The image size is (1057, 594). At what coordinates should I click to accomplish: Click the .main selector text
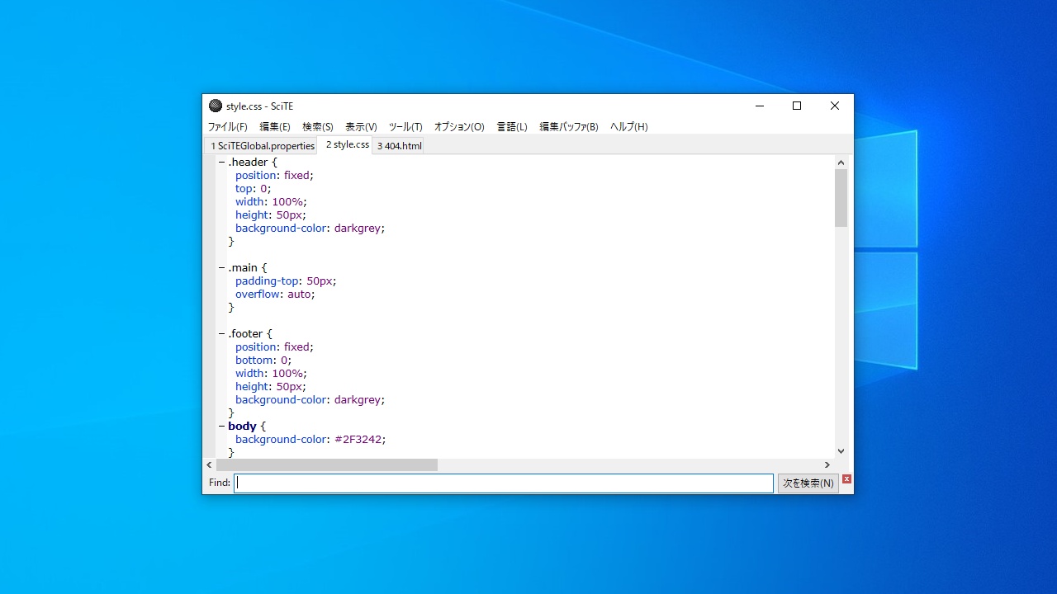[x=243, y=268]
